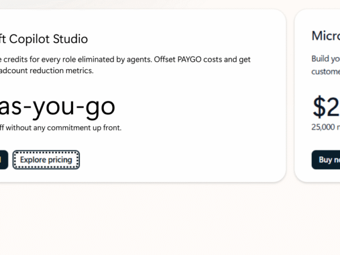This screenshot has height=255, width=340.
Task: Click the right card's 'Micro' heading
Action: click(x=325, y=36)
